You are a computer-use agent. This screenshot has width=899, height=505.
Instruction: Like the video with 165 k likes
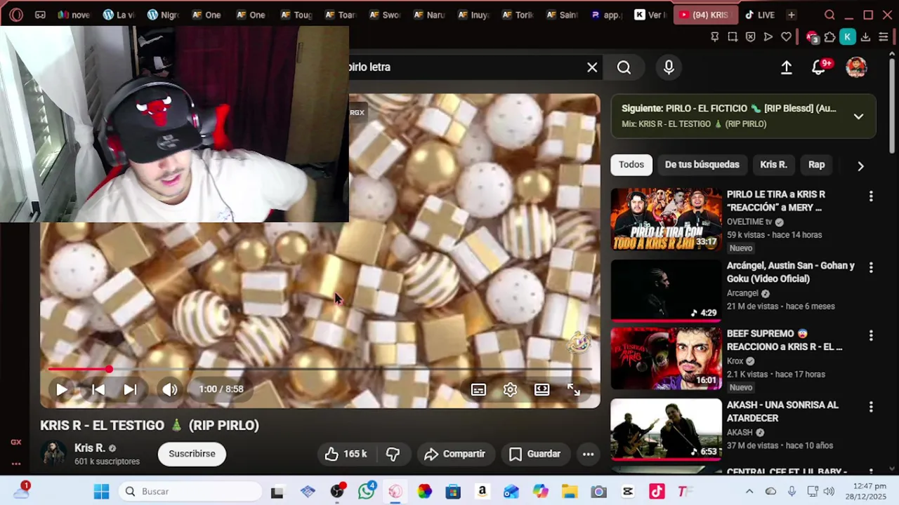coord(346,454)
